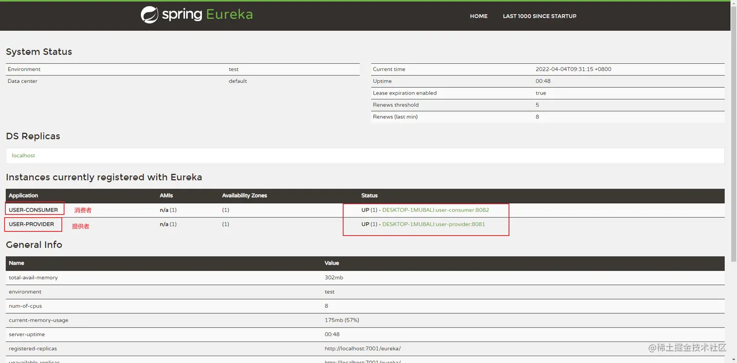The height and width of the screenshot is (363, 737).
Task: Click the AMIs column header
Action: point(166,195)
